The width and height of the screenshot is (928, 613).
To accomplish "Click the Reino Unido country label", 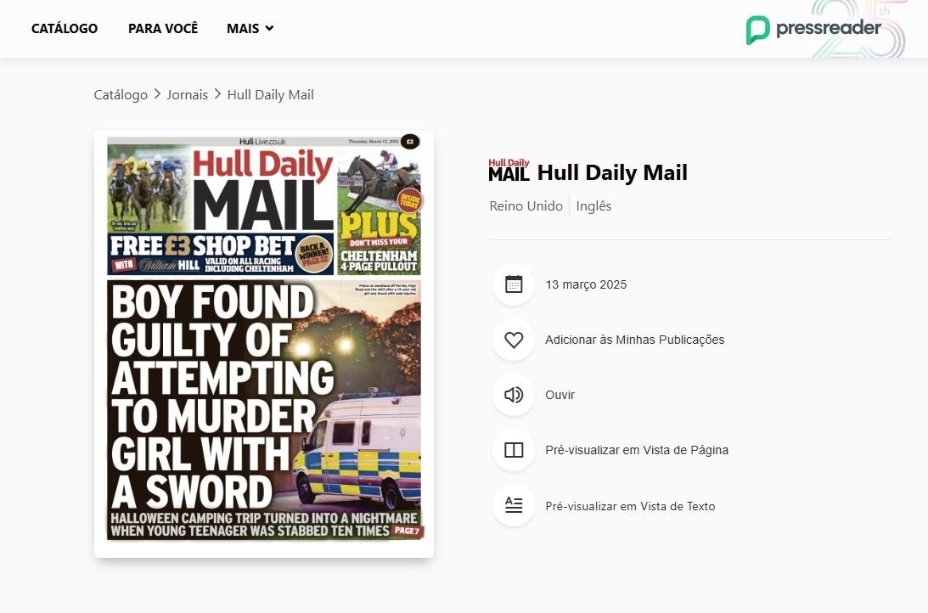I will point(526,206).
